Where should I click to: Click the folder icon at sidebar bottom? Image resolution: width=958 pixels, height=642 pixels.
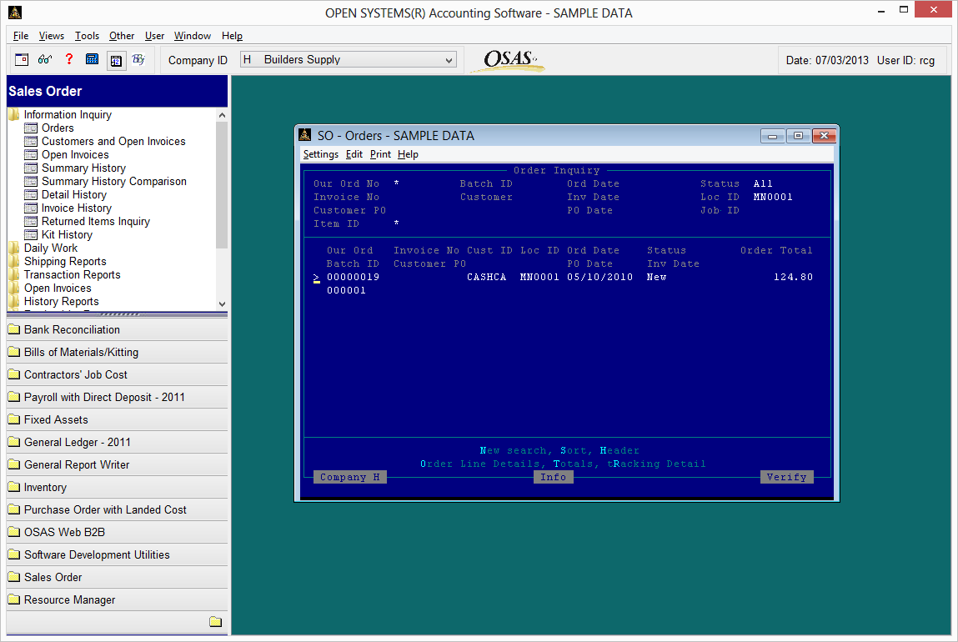click(x=216, y=622)
